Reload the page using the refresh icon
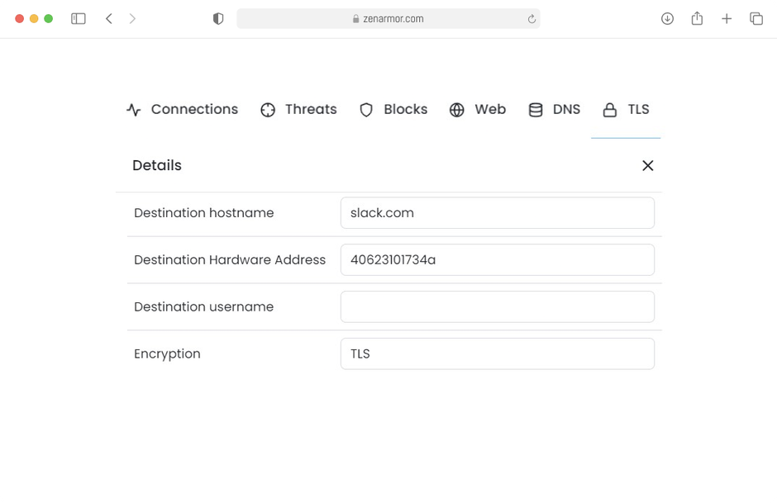 tap(532, 18)
